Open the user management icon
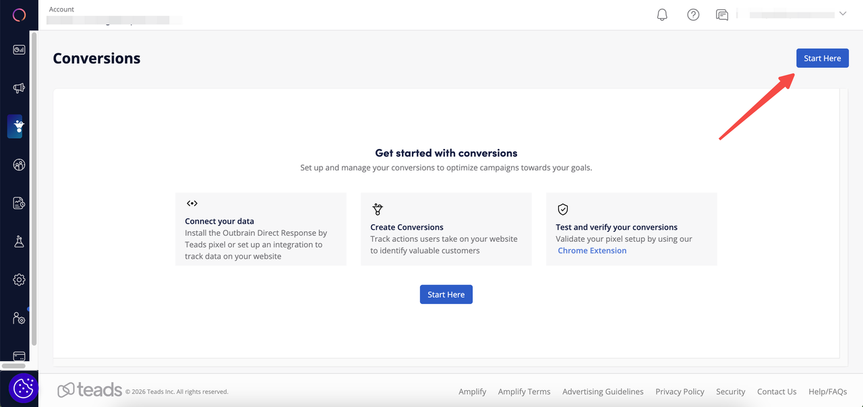The height and width of the screenshot is (407, 863). point(19,318)
